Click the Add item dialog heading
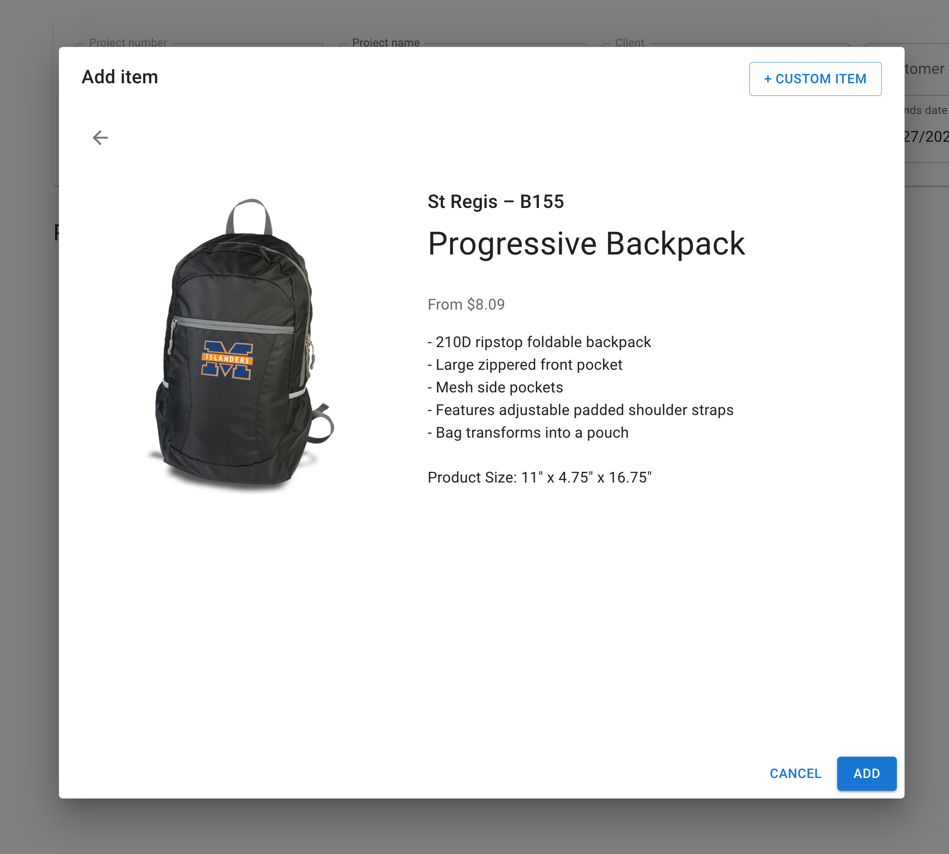This screenshot has width=949, height=854. pos(120,77)
